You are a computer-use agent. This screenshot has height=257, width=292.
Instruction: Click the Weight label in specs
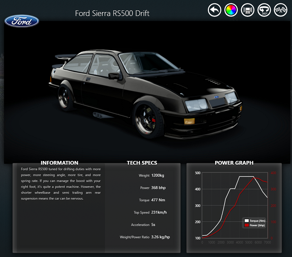144,176
